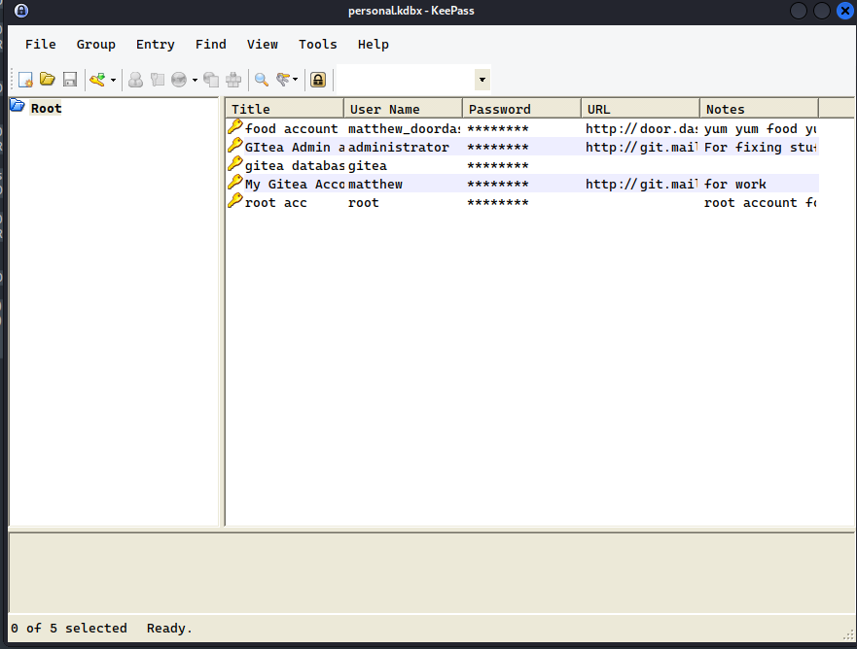The height and width of the screenshot is (649, 857).
Task: Click the window resize grip at corner
Action: coord(847,635)
